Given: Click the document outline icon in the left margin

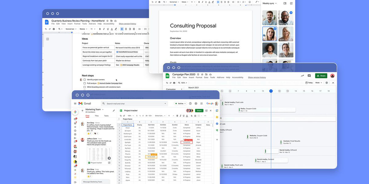Looking at the screenshot, I should (x=47, y=39).
